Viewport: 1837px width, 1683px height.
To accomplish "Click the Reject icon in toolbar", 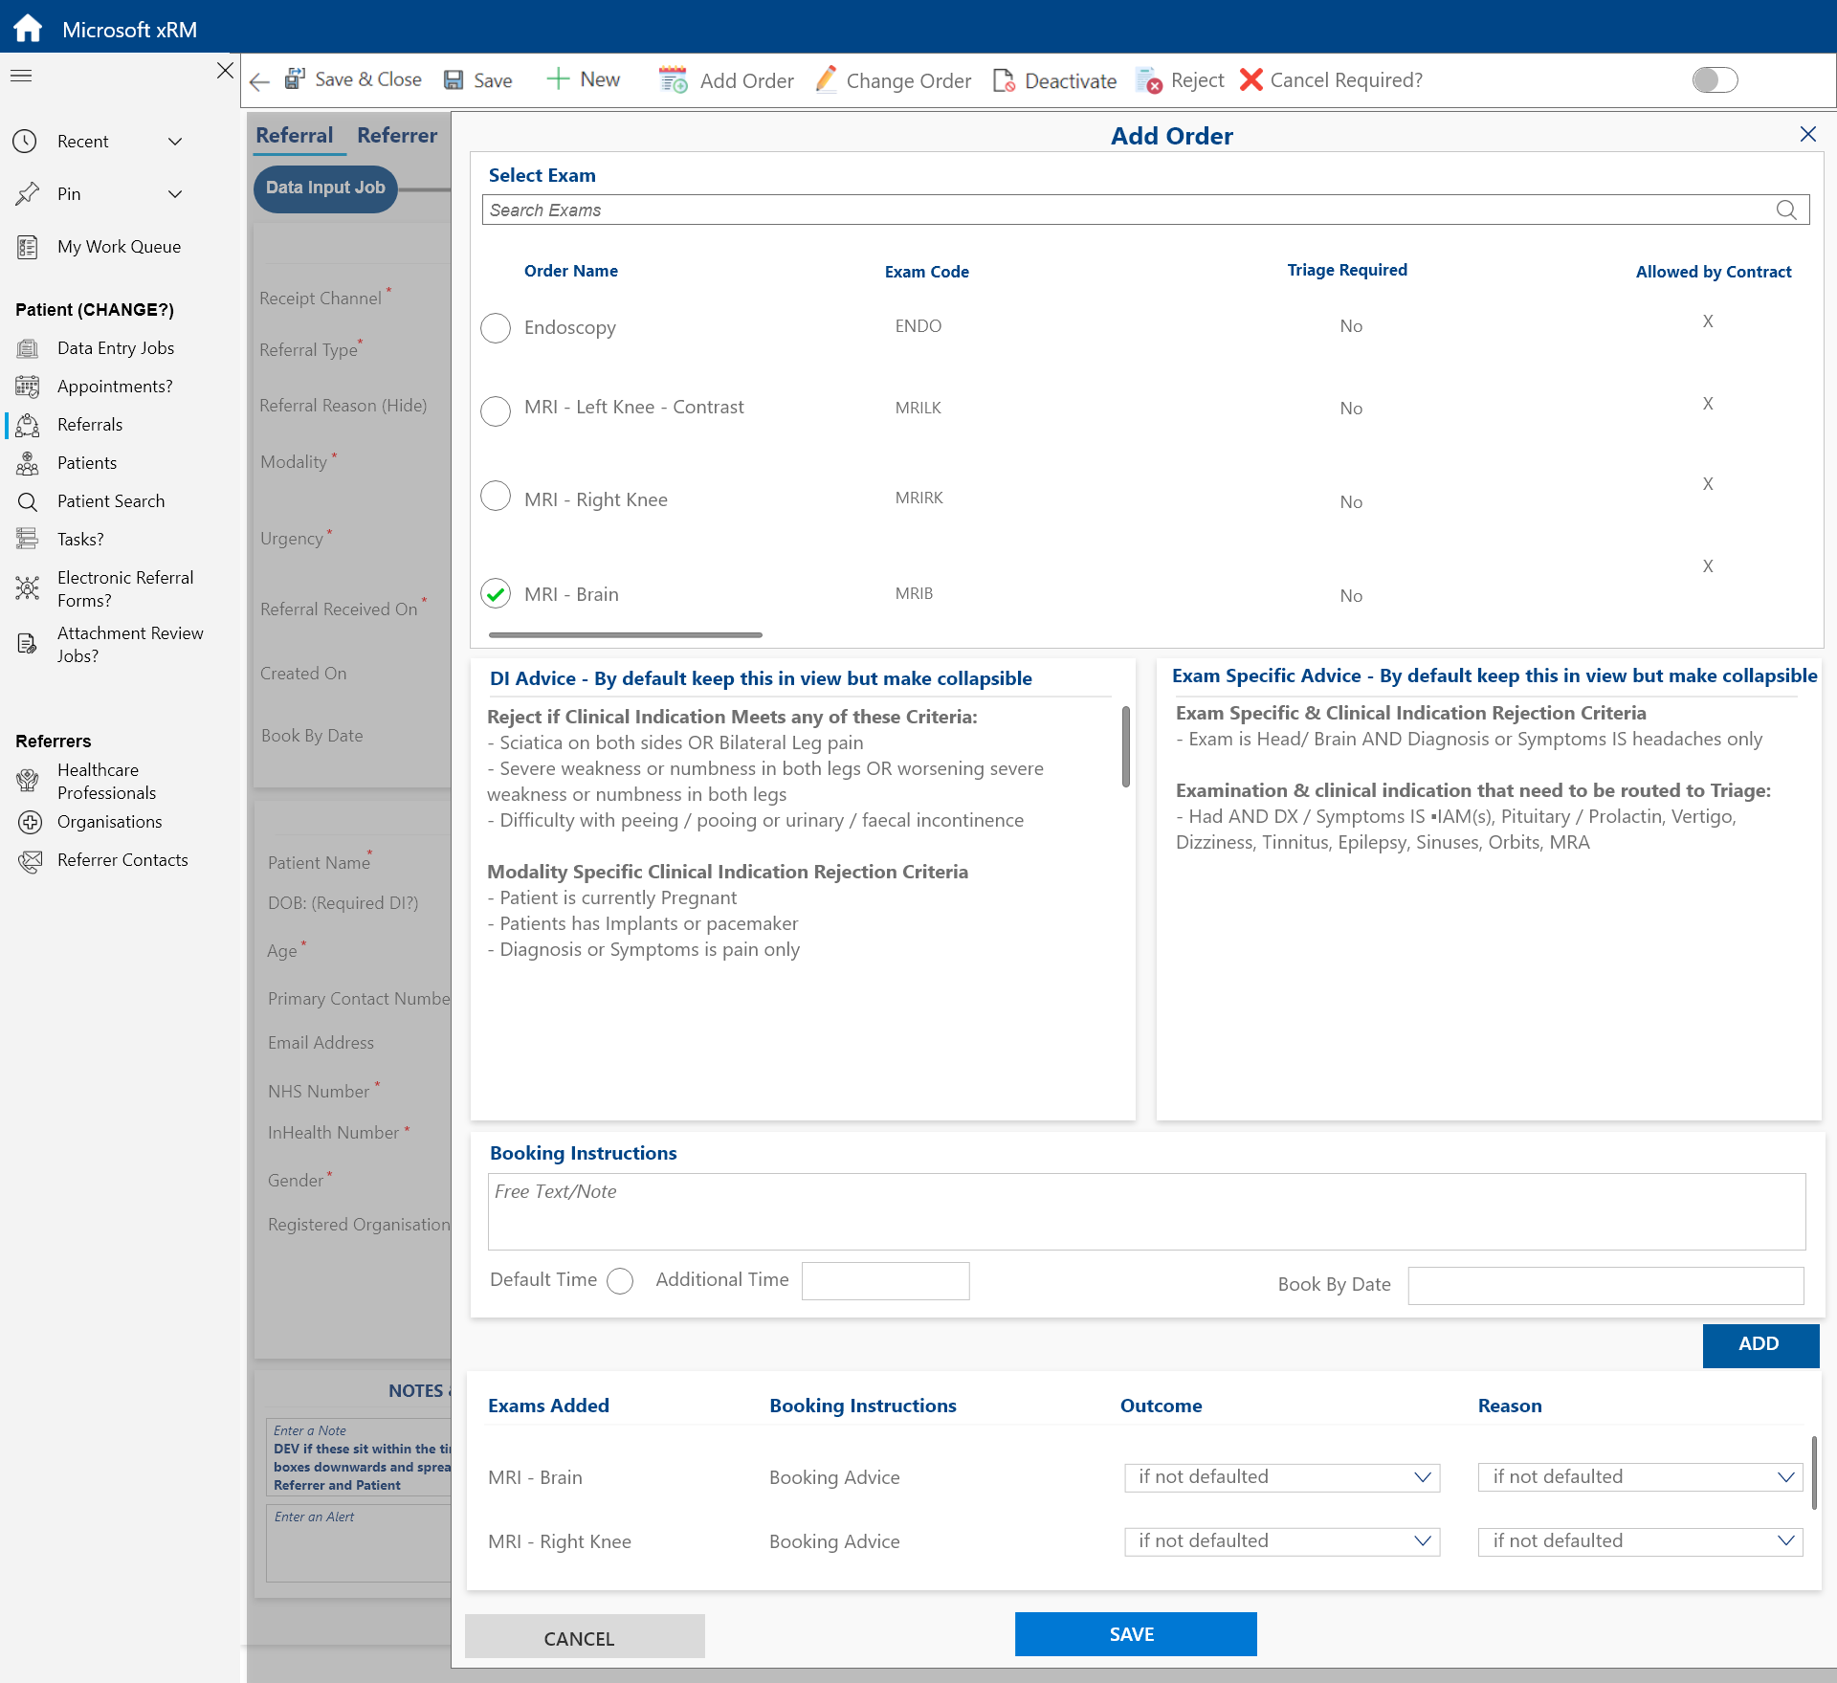I will (x=1148, y=80).
